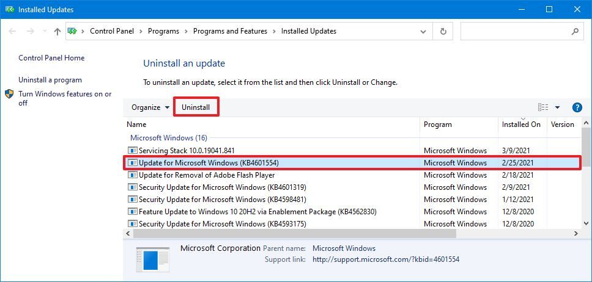The width and height of the screenshot is (592, 282).
Task: Select Feature Update to Windows 10 20H2 row
Action: (353, 211)
